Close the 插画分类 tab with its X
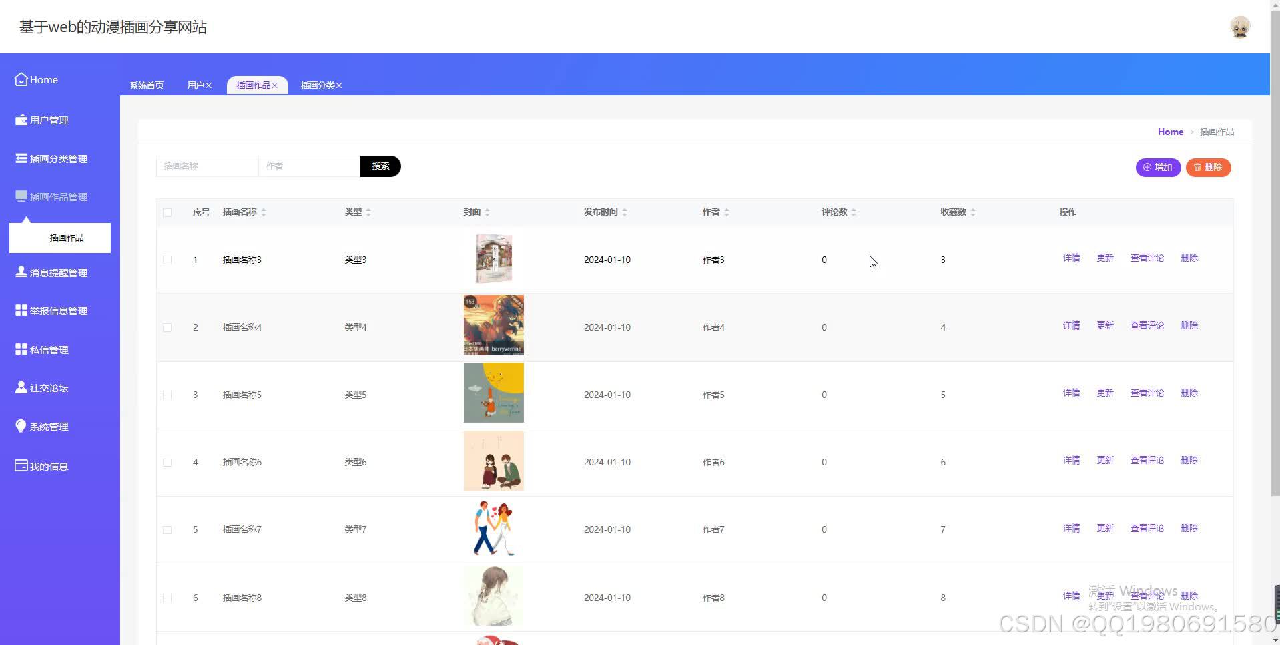 coord(339,85)
